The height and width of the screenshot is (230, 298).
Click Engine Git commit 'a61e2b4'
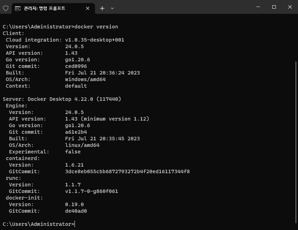tap(76, 132)
